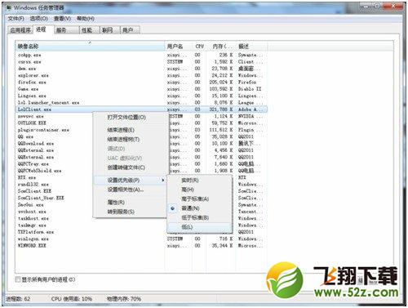Sort processes by CPU column header
This screenshot has height=308, width=408.
pyautogui.click(x=199, y=47)
